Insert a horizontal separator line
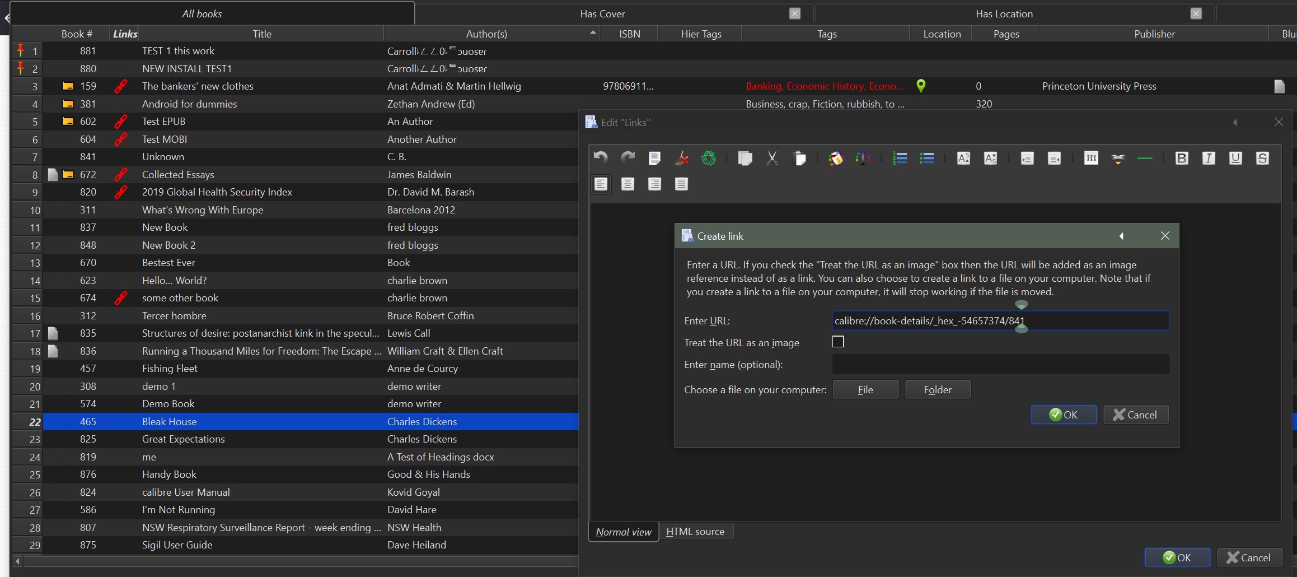The width and height of the screenshot is (1297, 577). point(1145,159)
